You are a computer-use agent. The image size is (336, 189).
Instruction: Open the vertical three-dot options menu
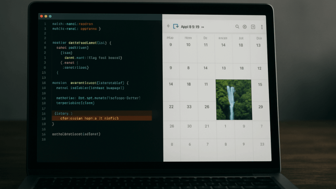[x=262, y=27]
